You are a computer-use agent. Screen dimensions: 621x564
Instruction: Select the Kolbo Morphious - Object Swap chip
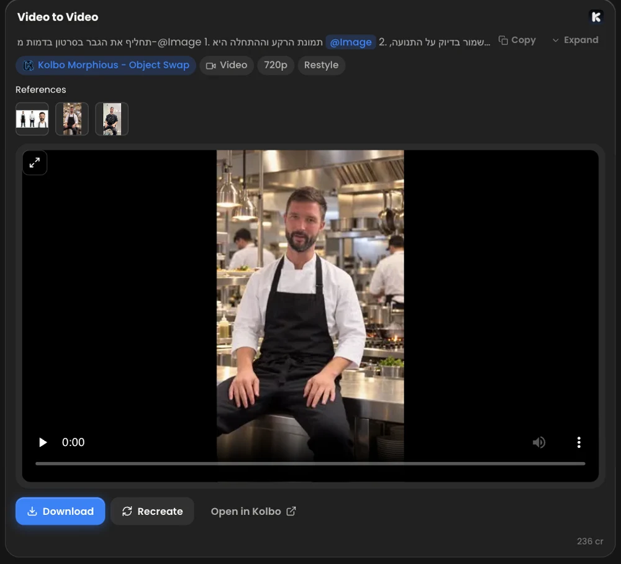(x=106, y=65)
